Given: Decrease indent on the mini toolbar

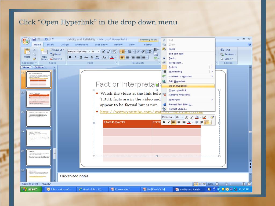Looking at the screenshot, I should pyautogui.click(x=196, y=122).
